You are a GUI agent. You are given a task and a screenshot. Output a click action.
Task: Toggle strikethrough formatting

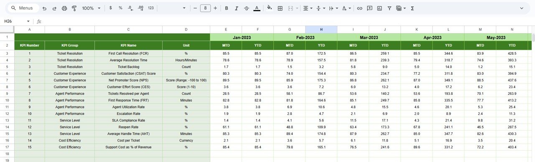click(x=247, y=8)
